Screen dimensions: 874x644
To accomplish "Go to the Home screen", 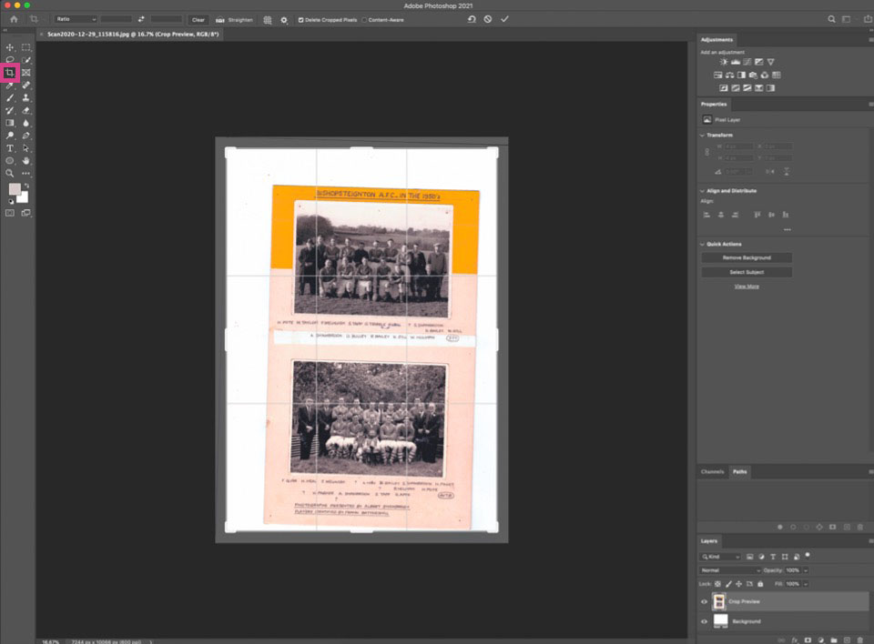I will pos(14,19).
